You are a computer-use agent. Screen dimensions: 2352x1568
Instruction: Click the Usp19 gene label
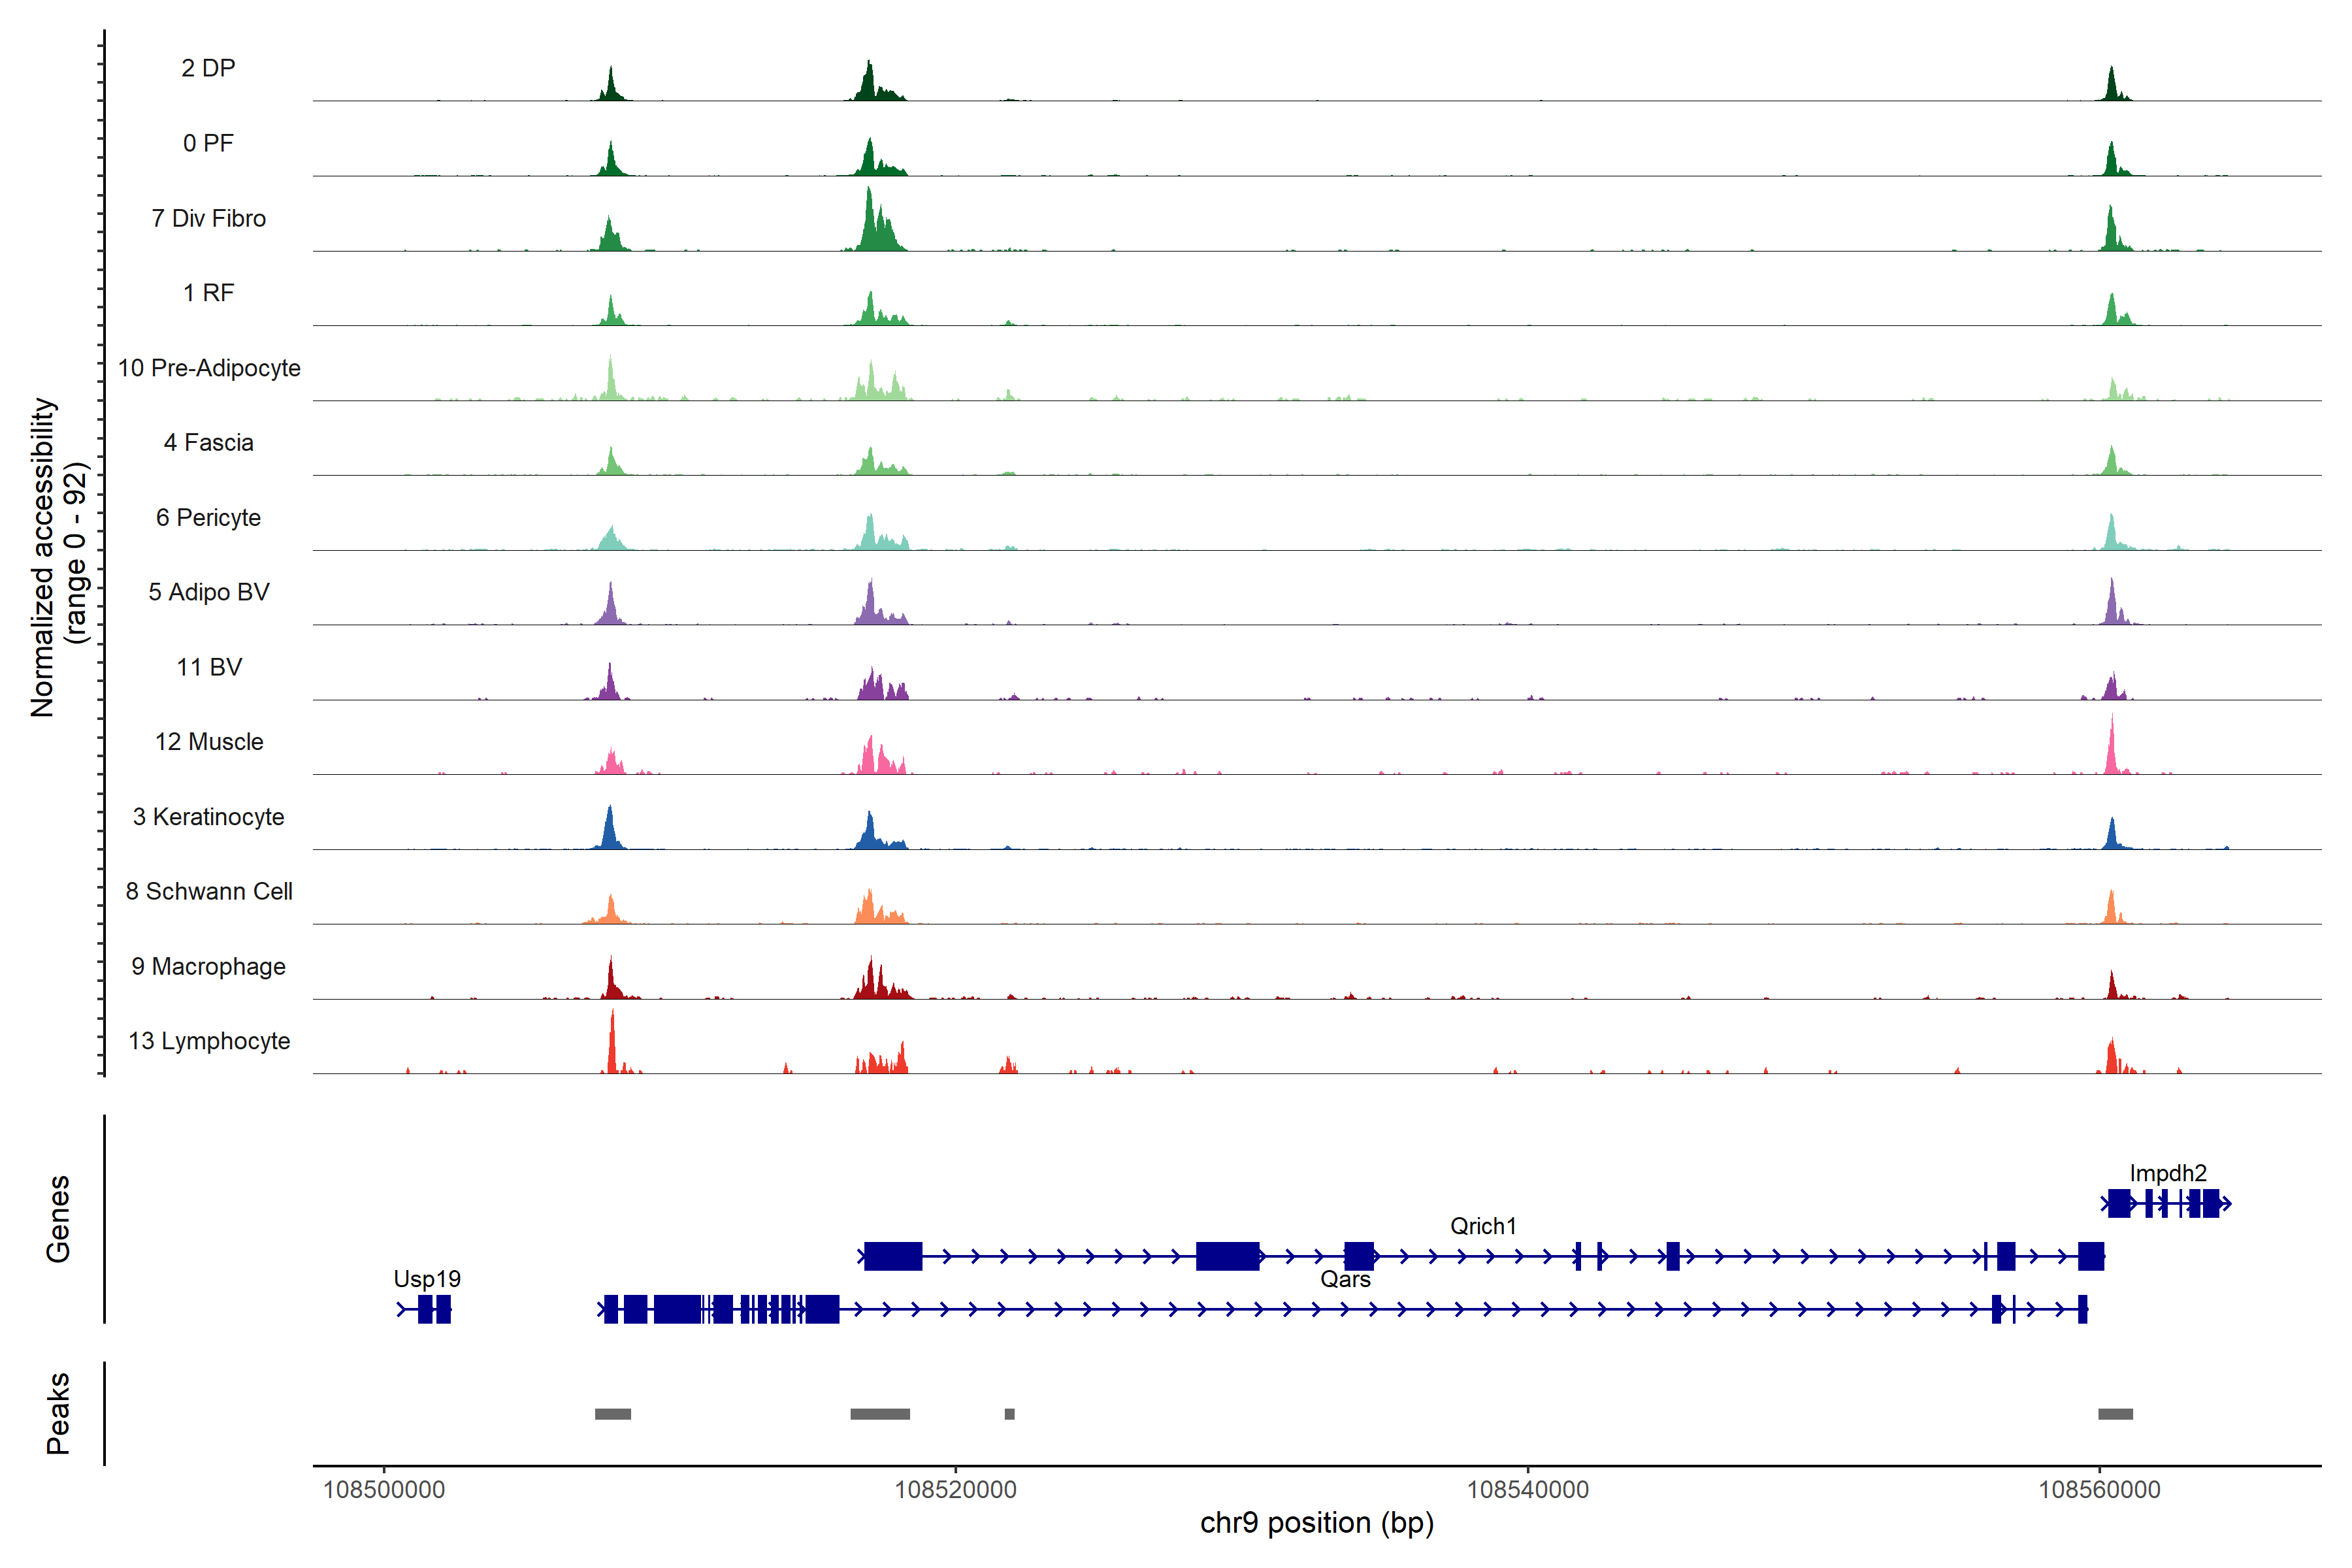(427, 1279)
